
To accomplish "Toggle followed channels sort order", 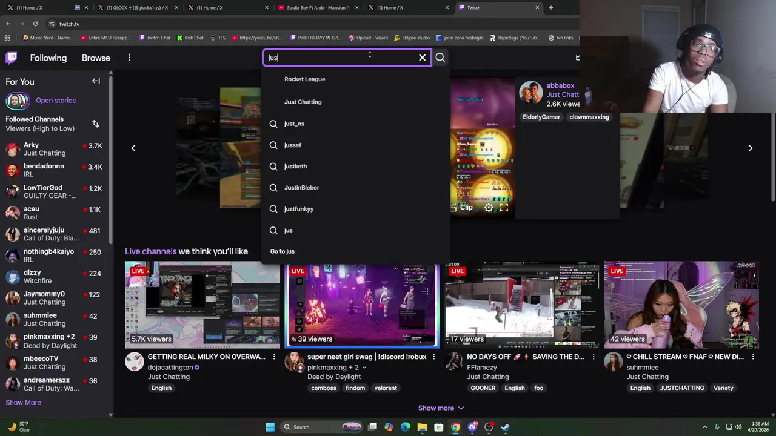I will [x=95, y=124].
